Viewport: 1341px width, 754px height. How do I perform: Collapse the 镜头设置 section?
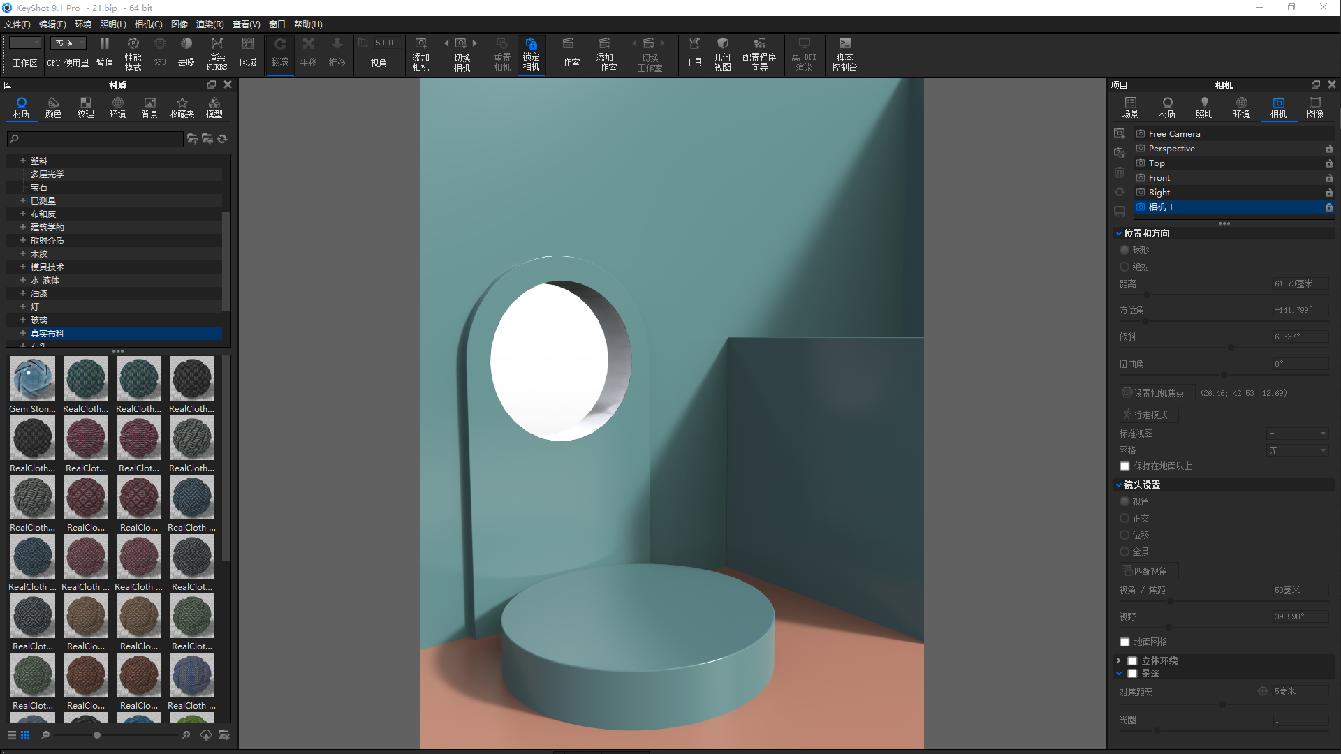(x=1119, y=485)
